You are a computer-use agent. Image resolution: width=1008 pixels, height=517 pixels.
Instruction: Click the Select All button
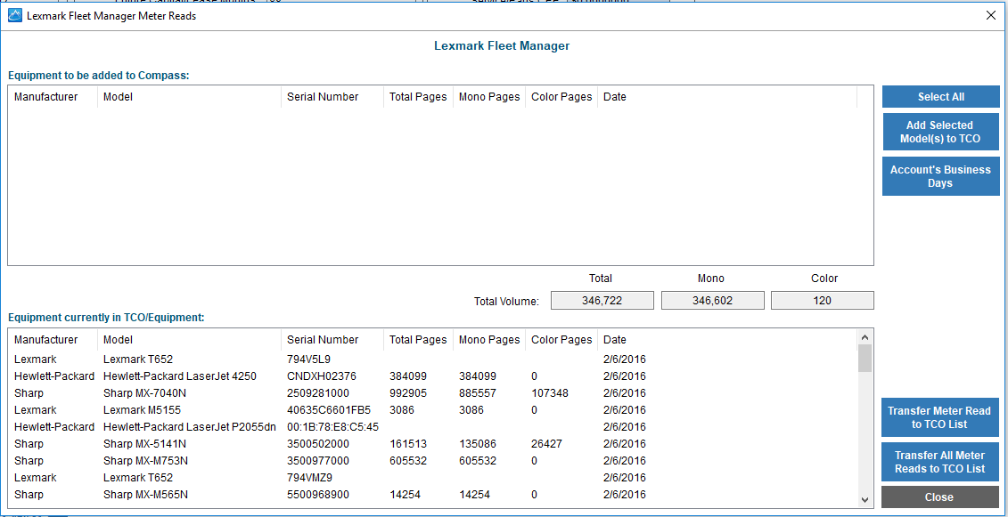click(940, 97)
